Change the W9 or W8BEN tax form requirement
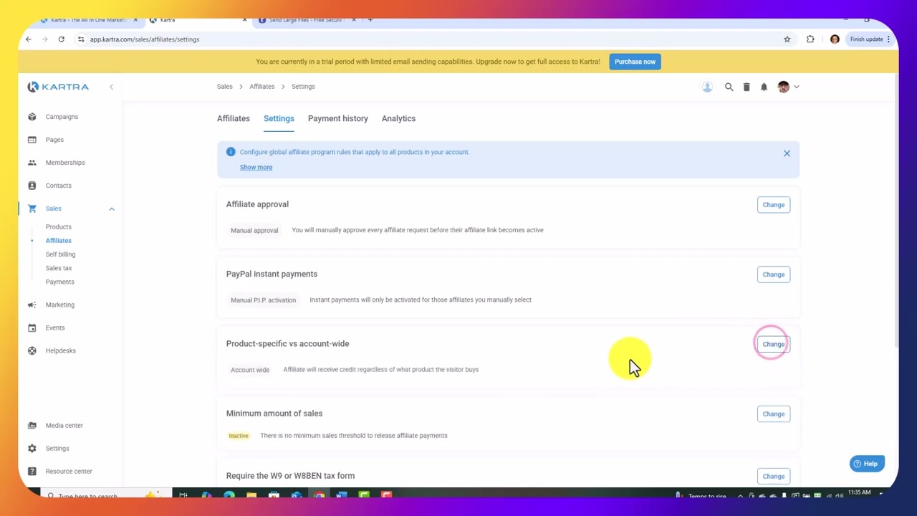917x516 pixels. point(774,476)
